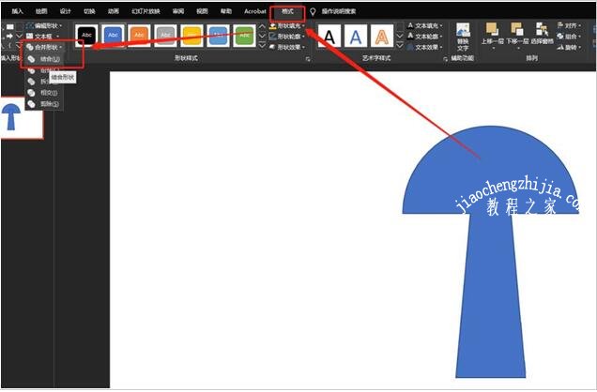Viewport: 597px width, 392px height.
Task: Click the 替换文字 (Alt Text) button
Action: pyautogui.click(x=463, y=37)
